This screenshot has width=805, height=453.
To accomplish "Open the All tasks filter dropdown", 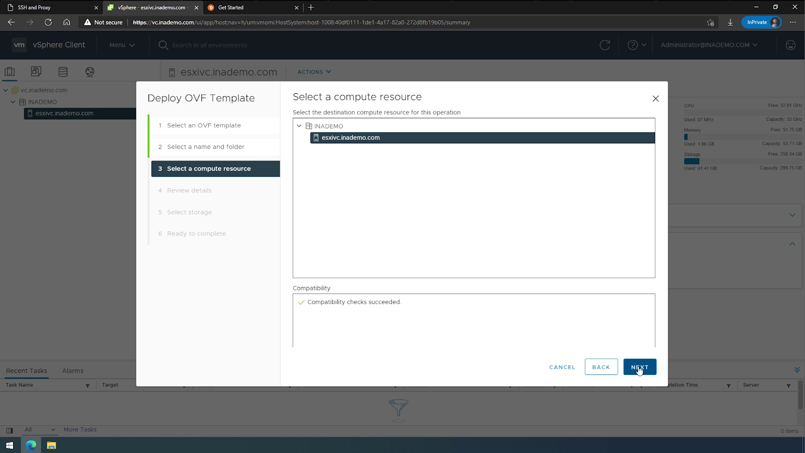I will tap(40, 429).
